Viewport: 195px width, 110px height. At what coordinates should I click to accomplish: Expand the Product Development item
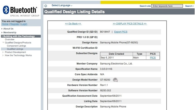[15, 52]
